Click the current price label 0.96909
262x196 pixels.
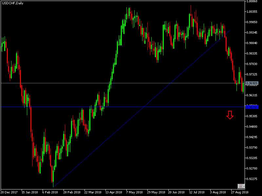pos(252,83)
